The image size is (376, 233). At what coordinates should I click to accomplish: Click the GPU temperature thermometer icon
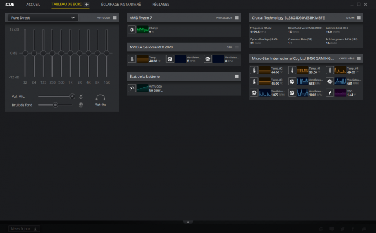pyautogui.click(x=132, y=59)
